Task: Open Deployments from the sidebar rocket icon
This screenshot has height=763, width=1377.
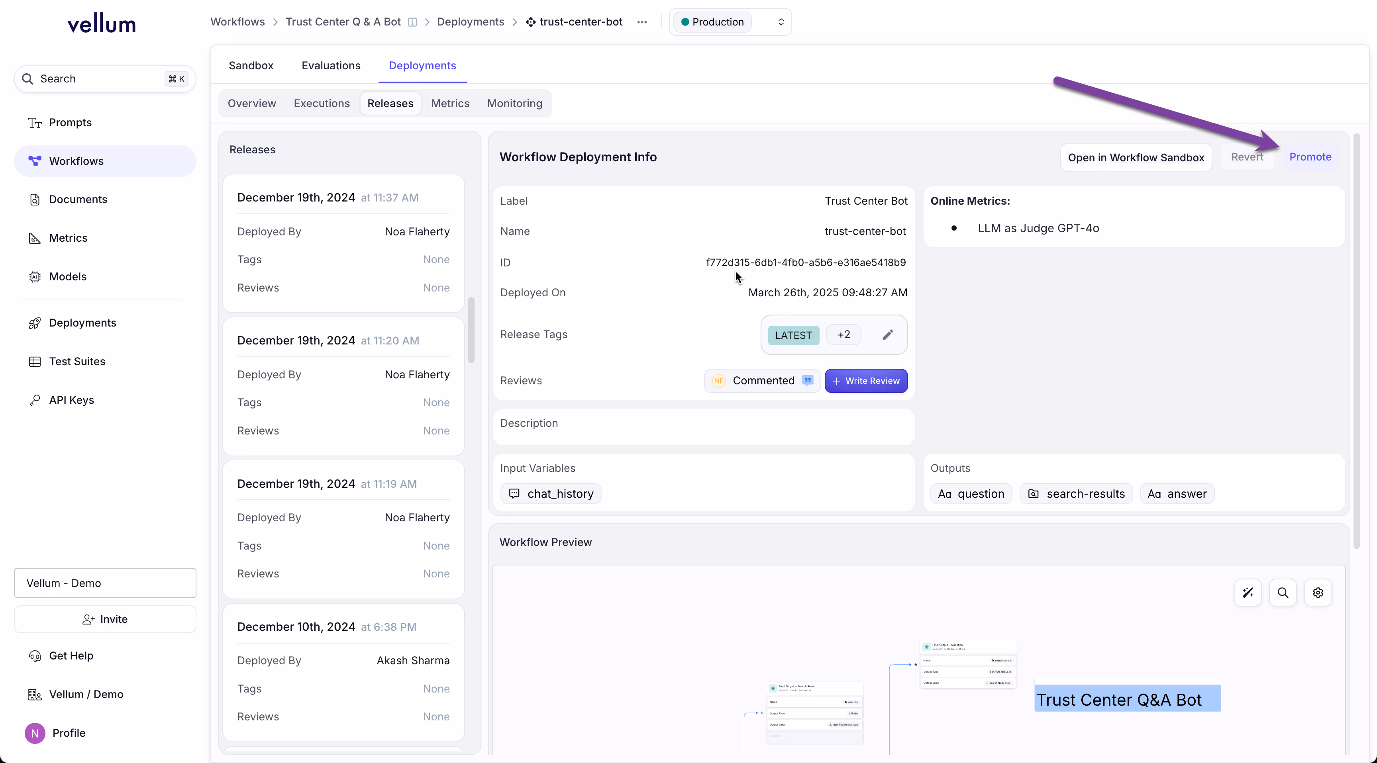Action: coord(35,323)
